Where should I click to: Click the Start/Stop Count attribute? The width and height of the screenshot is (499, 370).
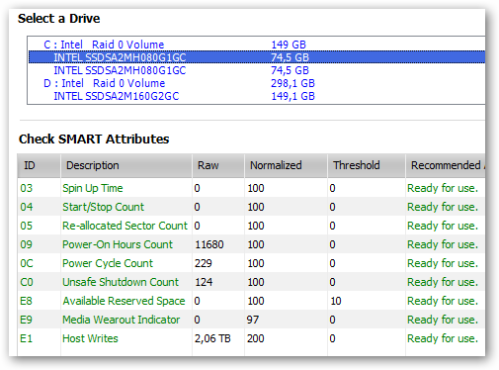(x=103, y=207)
